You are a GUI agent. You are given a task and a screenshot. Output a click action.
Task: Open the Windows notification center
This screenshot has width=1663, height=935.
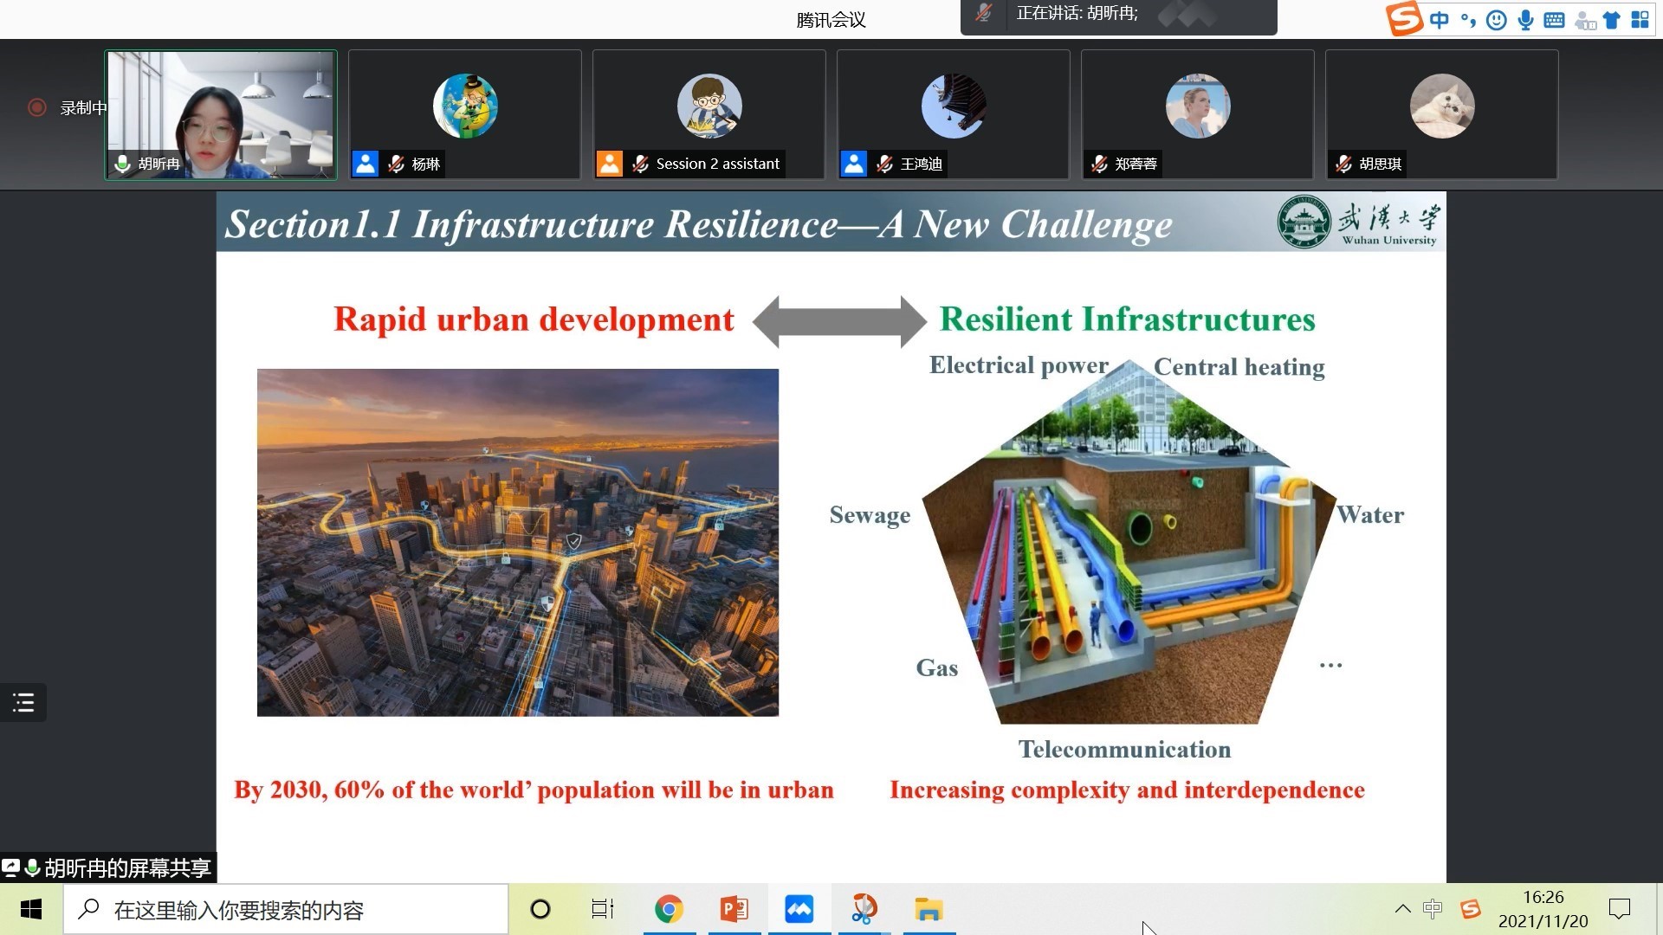pyautogui.click(x=1619, y=909)
